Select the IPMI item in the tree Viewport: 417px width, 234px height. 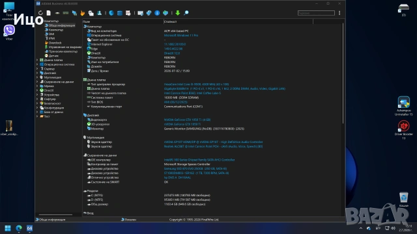pyautogui.click(x=51, y=38)
